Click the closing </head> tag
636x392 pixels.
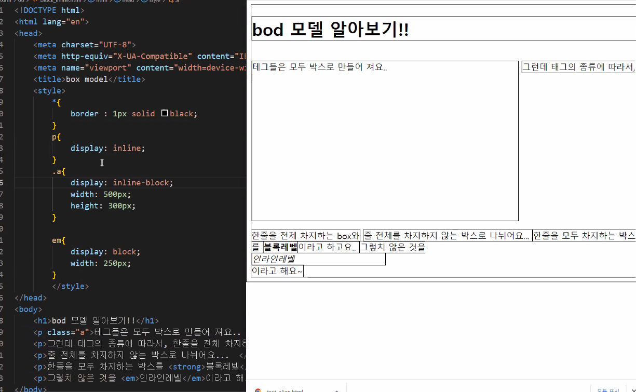[31, 298]
